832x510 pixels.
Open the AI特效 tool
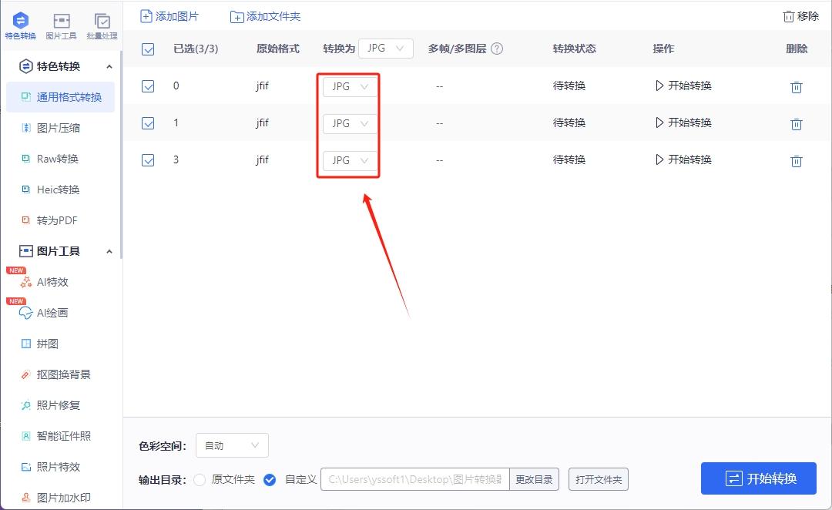click(54, 282)
